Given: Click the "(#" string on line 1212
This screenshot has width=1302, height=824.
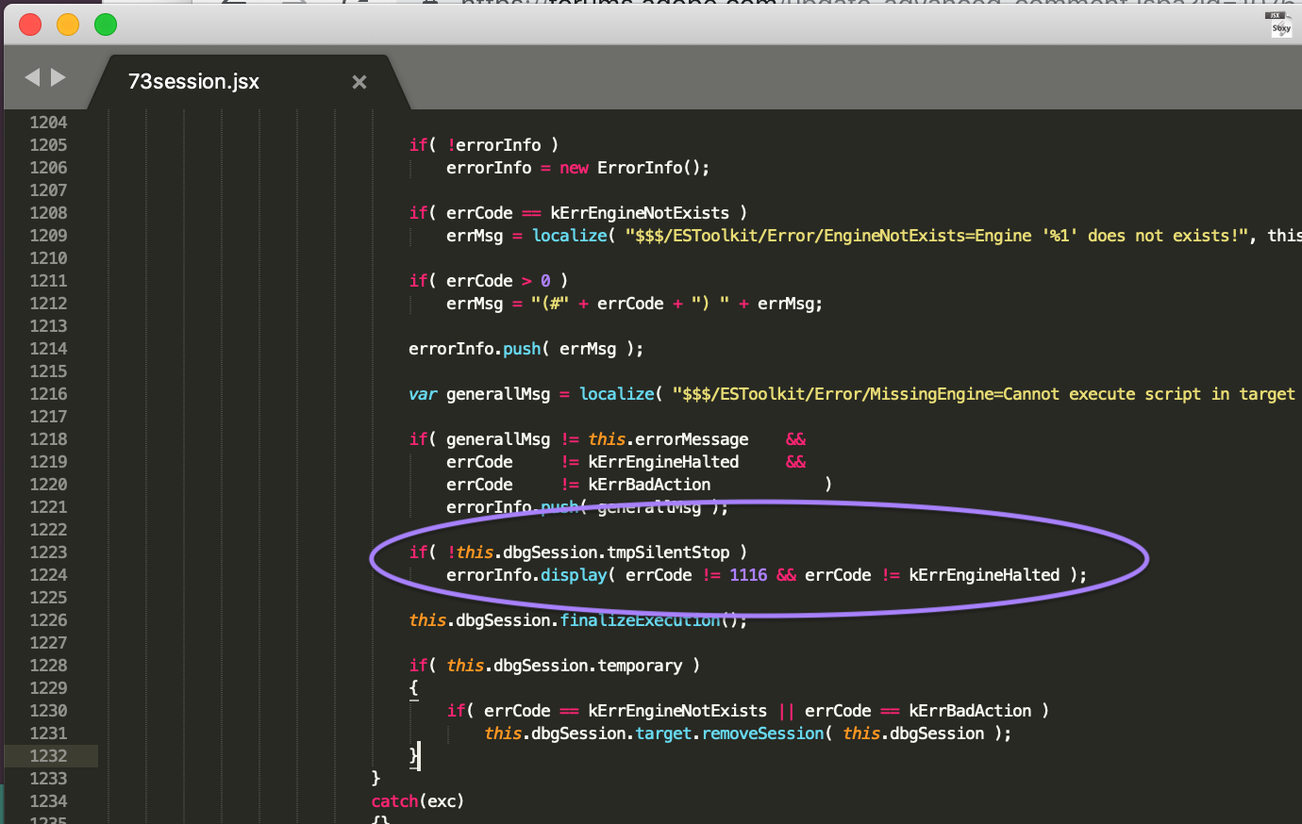Looking at the screenshot, I should 550,304.
